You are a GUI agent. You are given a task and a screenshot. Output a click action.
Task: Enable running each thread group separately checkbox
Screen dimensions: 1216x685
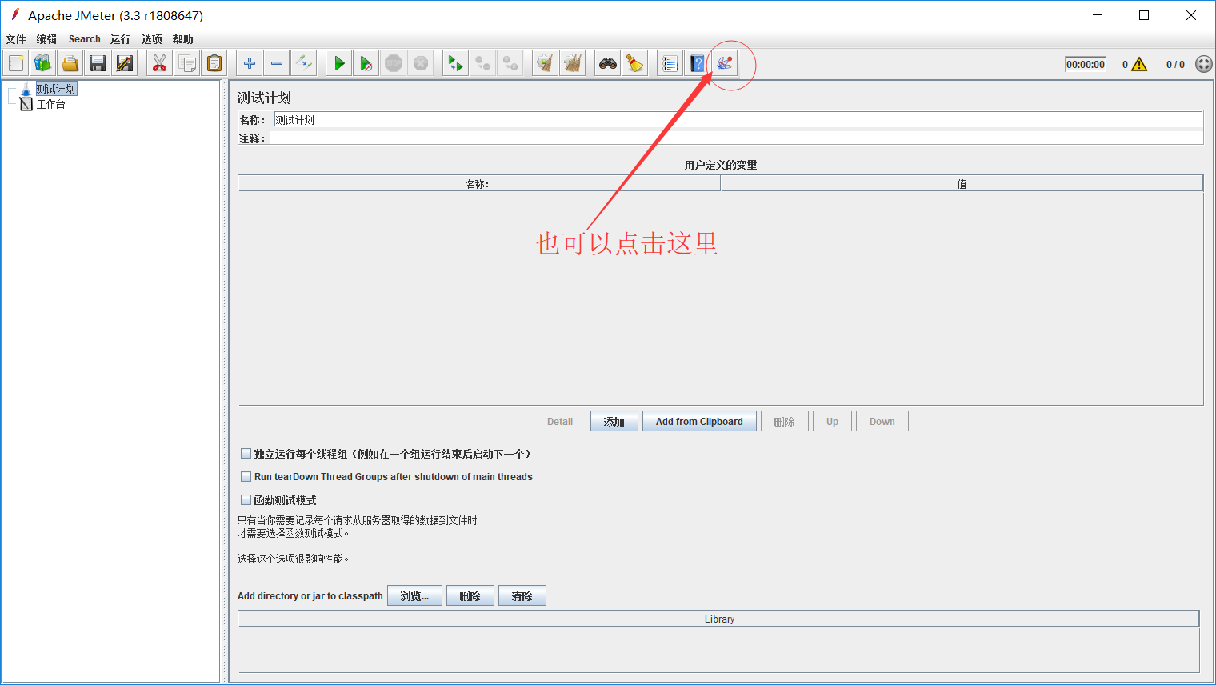(246, 453)
